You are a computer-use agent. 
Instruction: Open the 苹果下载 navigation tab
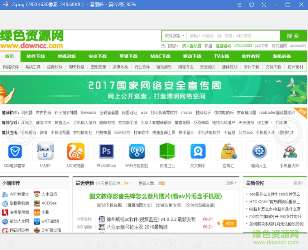129,56
